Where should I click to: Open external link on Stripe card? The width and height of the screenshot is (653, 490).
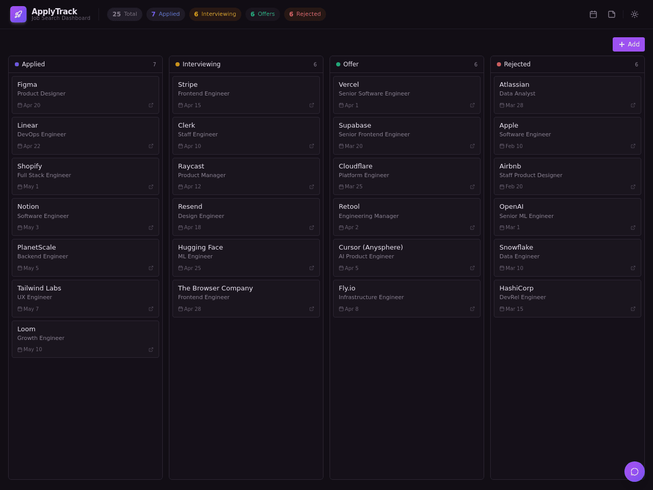click(312, 105)
